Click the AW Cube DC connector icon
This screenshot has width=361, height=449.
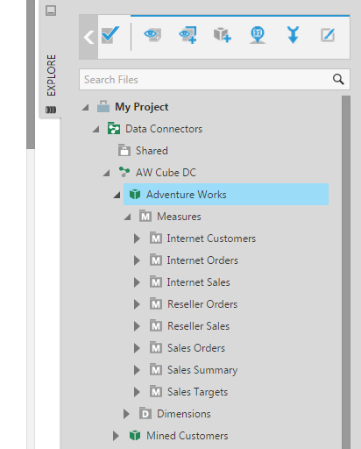tap(124, 172)
